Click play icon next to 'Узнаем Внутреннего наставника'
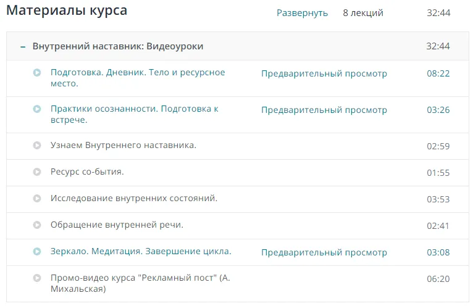This screenshot has width=473, height=306. tap(37, 146)
